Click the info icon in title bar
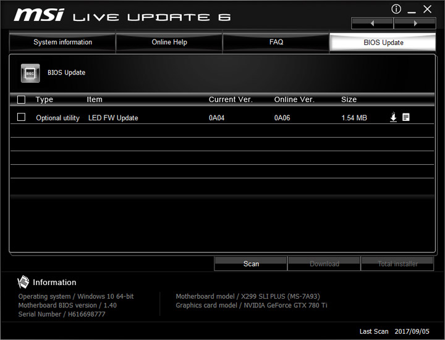Screen dimensions: 445x340 (396, 9)
